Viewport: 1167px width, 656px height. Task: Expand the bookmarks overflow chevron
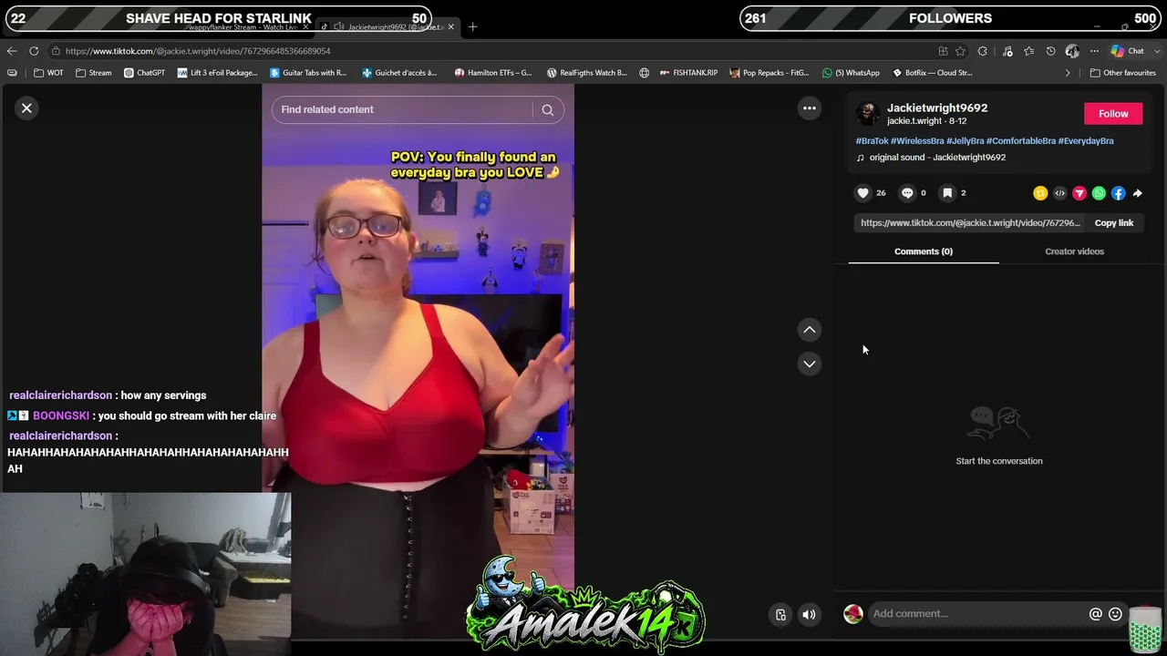point(1068,73)
